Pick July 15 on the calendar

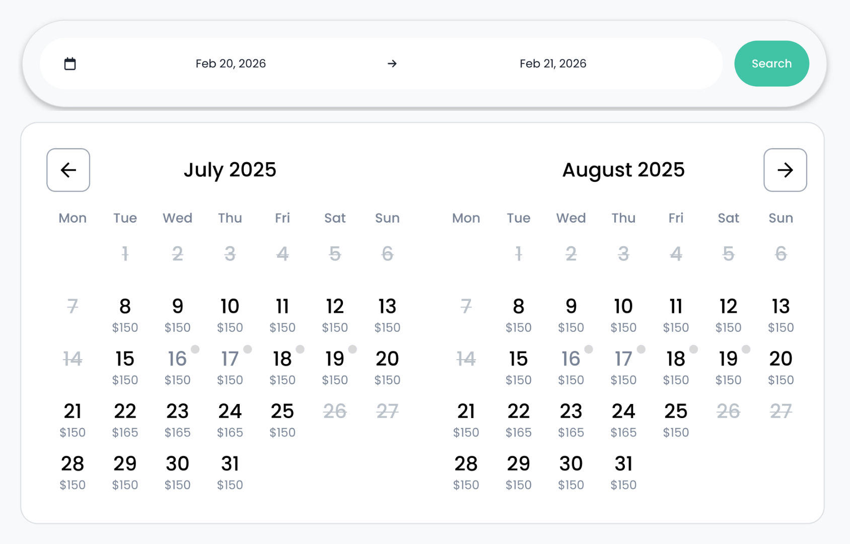tap(125, 367)
